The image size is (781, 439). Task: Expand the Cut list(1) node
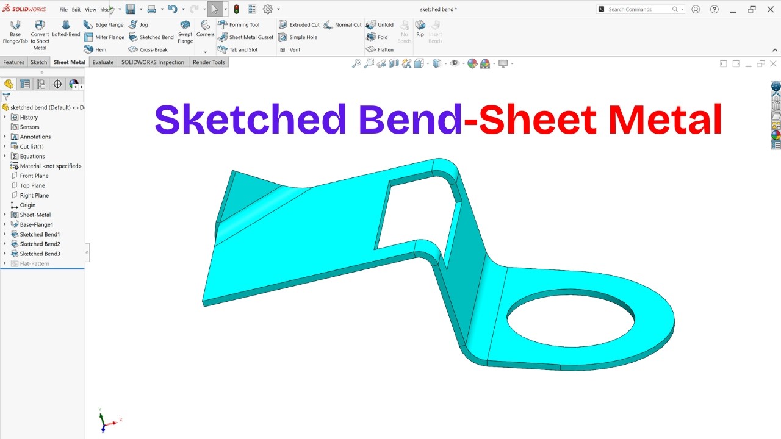[x=5, y=146]
